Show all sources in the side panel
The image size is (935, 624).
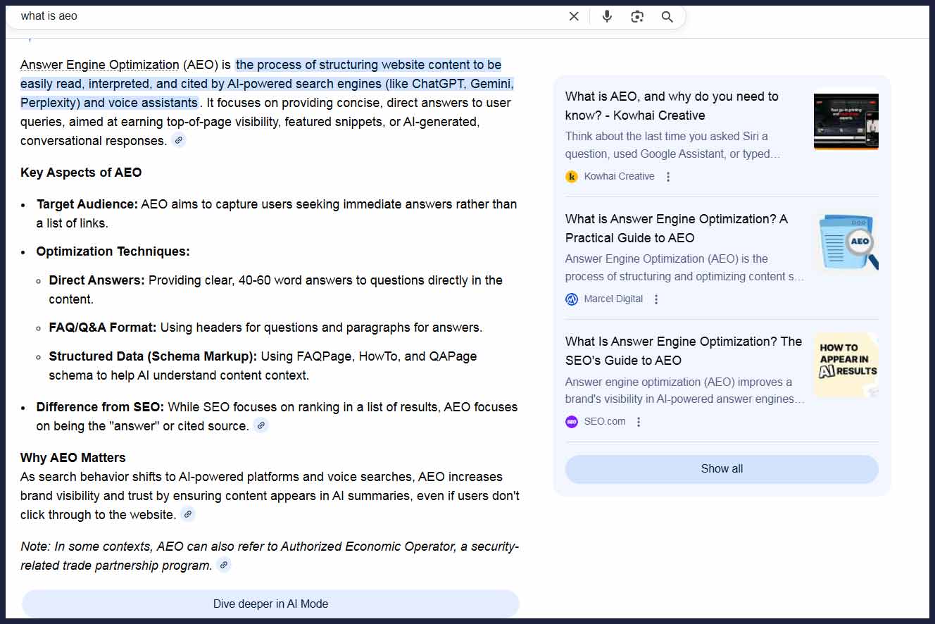(722, 469)
